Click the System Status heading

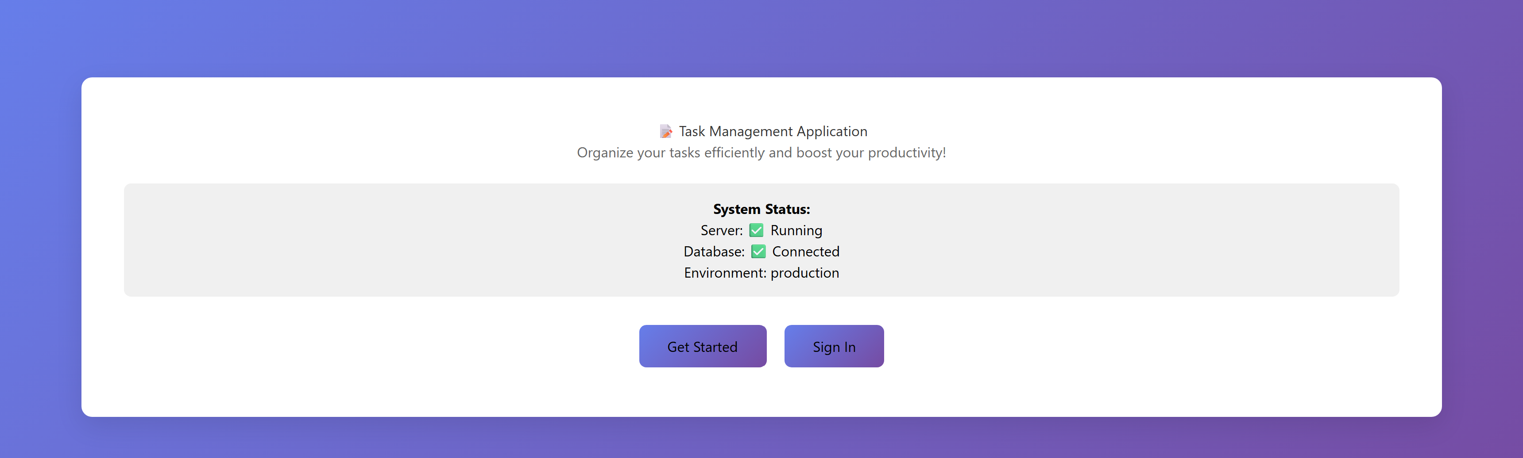[x=761, y=209]
